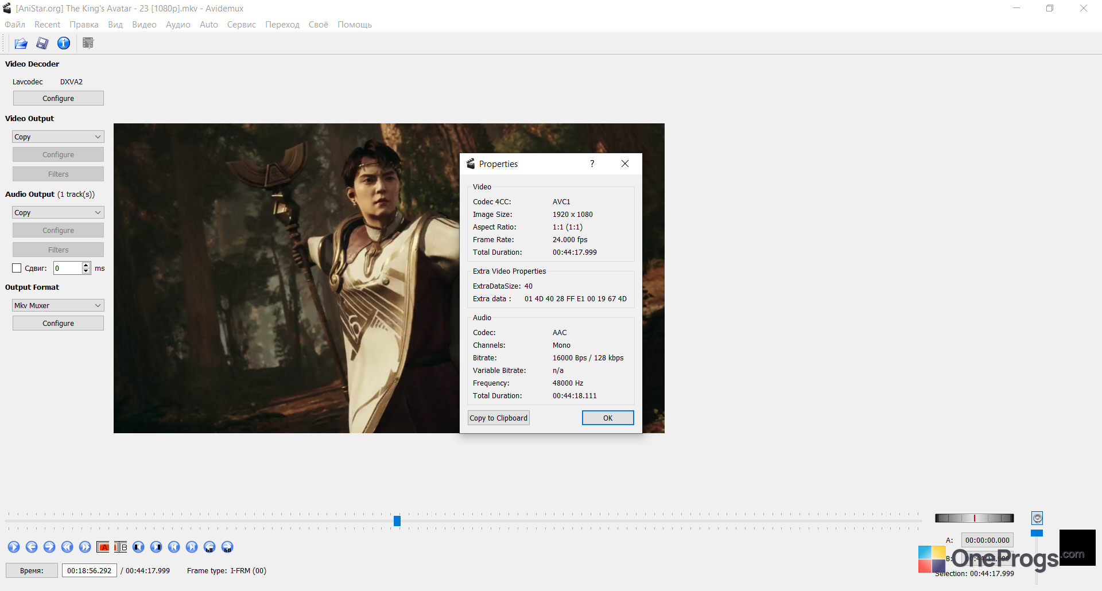The image size is (1102, 591).
Task: Go to first frame icon
Action: click(174, 547)
